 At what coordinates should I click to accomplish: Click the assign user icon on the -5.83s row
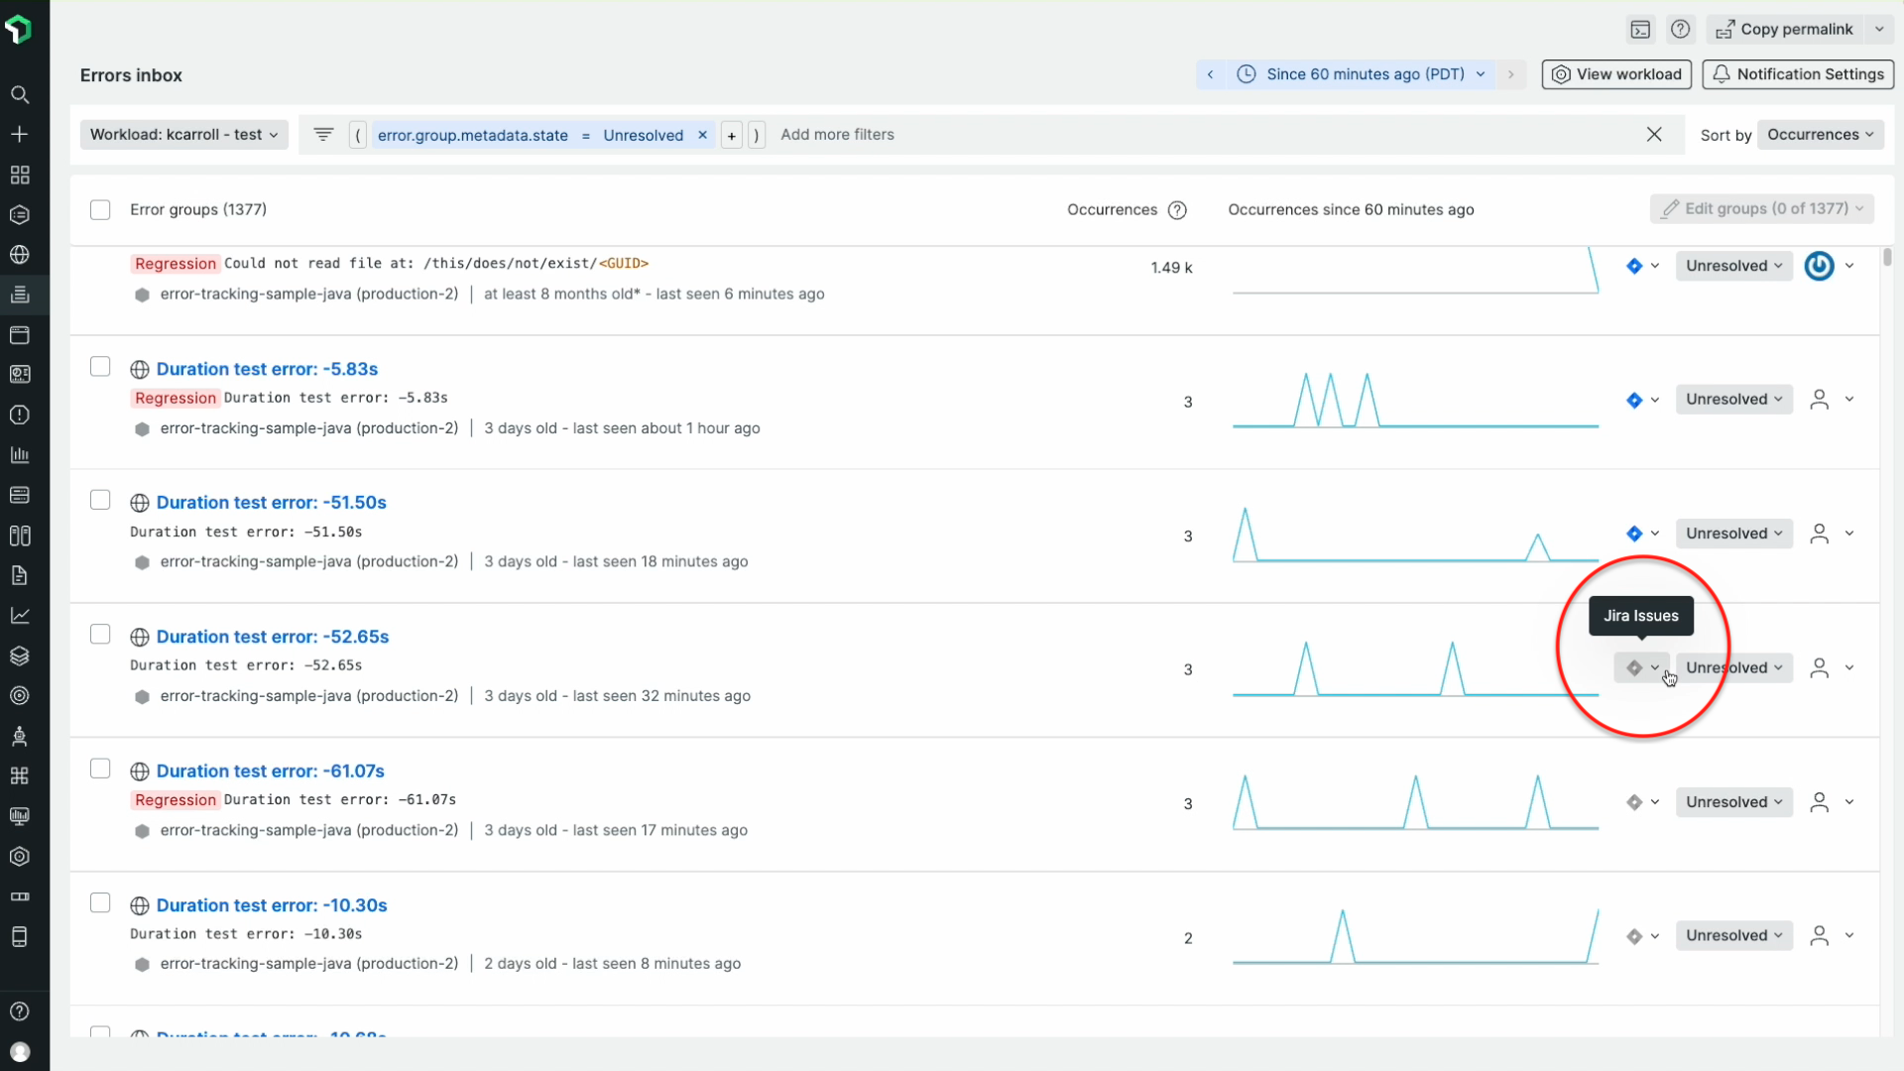click(x=1819, y=400)
